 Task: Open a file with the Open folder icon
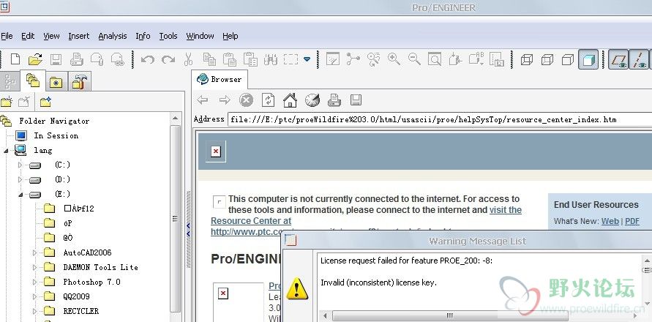[x=35, y=59]
